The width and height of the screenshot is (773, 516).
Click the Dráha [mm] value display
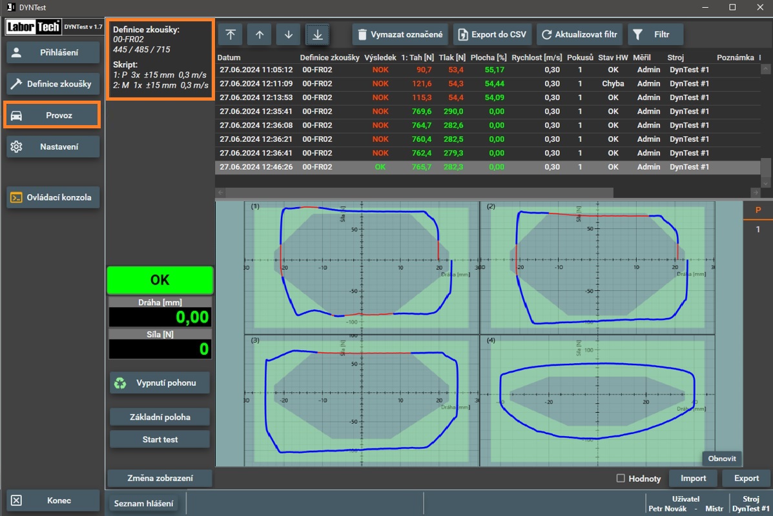tap(160, 317)
